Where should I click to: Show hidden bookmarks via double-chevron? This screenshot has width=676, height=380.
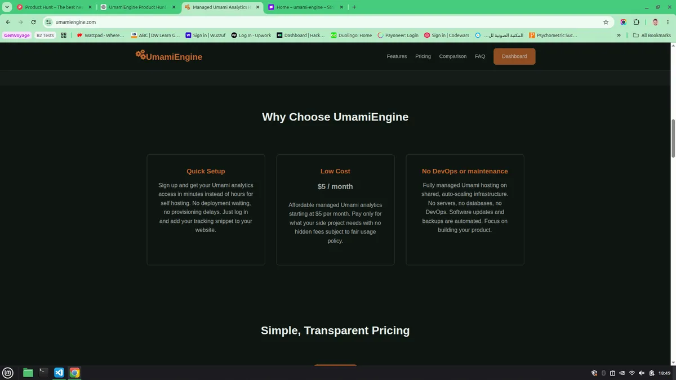pos(619,35)
